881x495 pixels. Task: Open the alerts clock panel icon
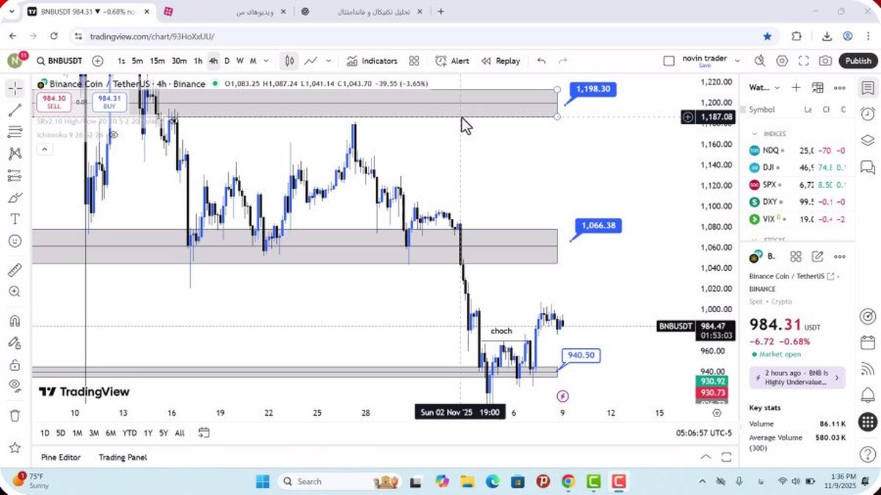pyautogui.click(x=868, y=114)
